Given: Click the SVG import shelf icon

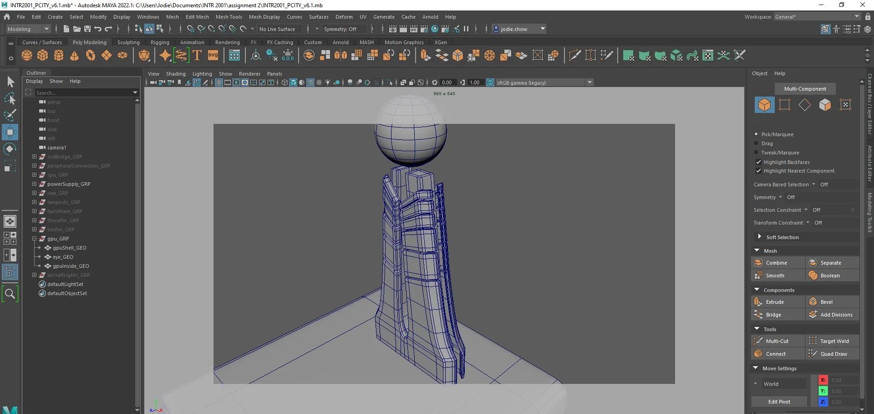Looking at the screenshot, I should [x=213, y=56].
